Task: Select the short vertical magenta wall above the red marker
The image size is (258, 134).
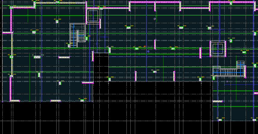Action: (x=155, y=44)
